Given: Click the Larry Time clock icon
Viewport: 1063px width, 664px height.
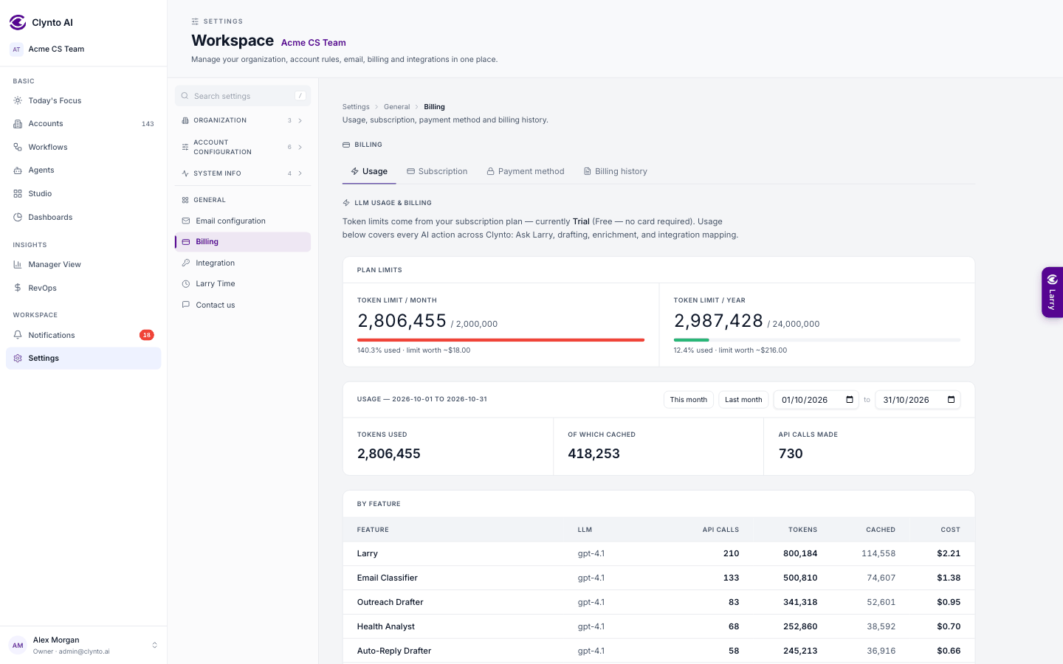Looking at the screenshot, I should [x=186, y=283].
